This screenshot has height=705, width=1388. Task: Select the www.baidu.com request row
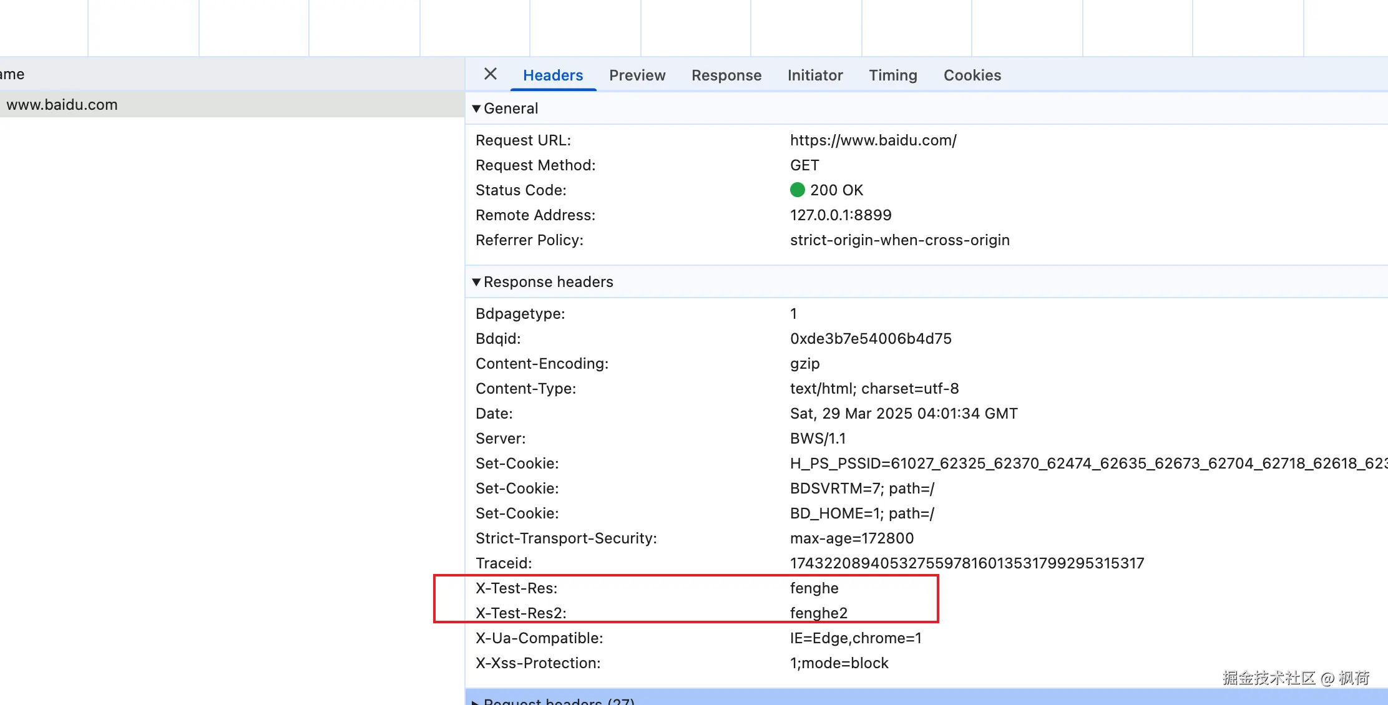tap(62, 105)
